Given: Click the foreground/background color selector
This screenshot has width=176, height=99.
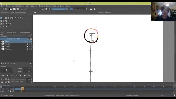Looking at the screenshot, I should click(x=10, y=9).
